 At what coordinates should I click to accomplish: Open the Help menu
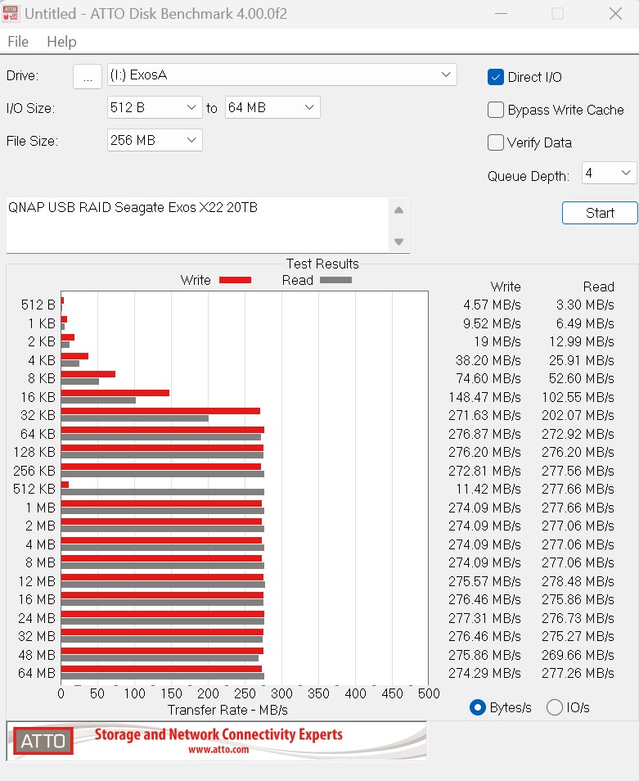coord(61,42)
